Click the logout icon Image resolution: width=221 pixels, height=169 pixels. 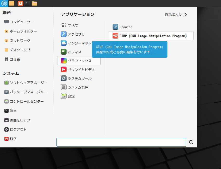pyautogui.click(x=6, y=129)
